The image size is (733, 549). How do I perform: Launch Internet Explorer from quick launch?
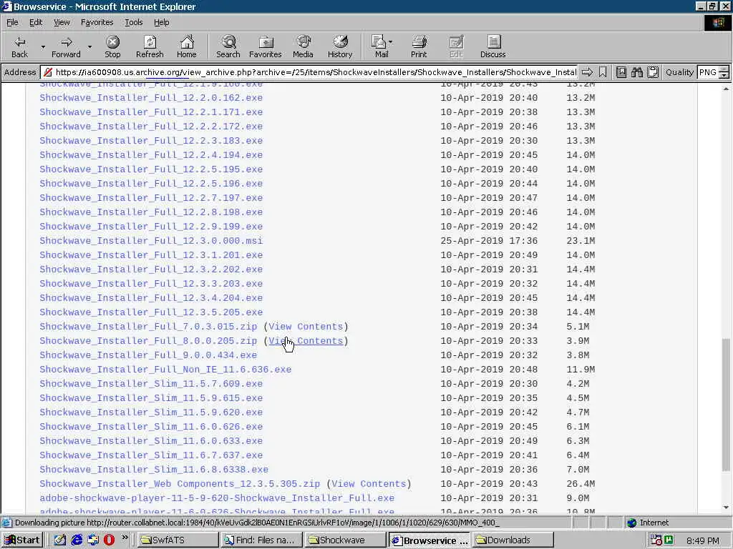tap(77, 540)
